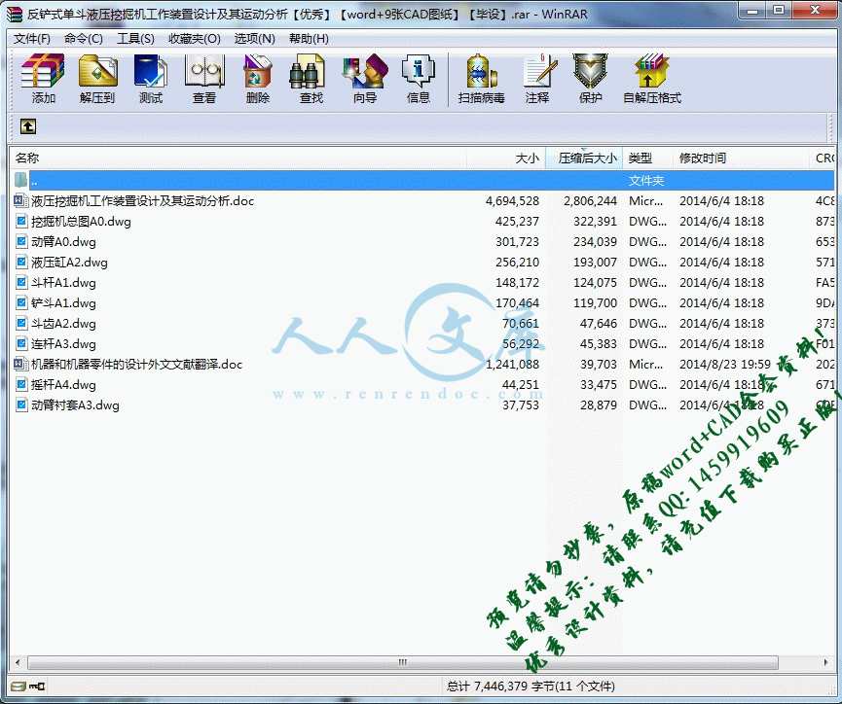Click packed size value 322,391
This screenshot has width=842, height=704.
(x=595, y=221)
